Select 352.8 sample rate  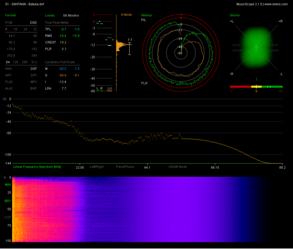pos(11,56)
